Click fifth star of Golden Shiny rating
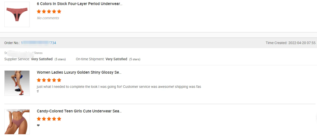The image size is (317, 137). tap(59, 80)
